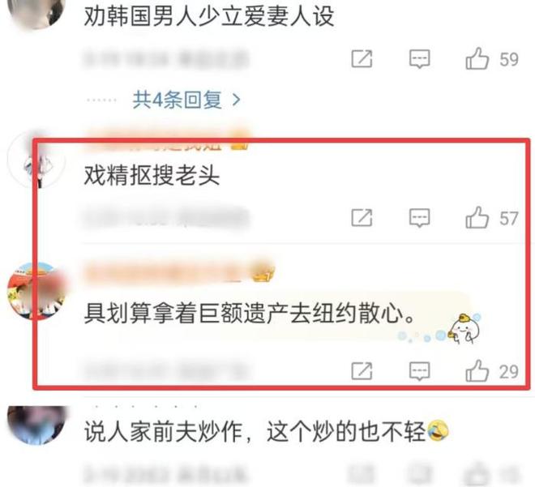The image size is (535, 487).
Task: Open avatar beside 说人家前夫炒作 comment
Action: [x=36, y=425]
